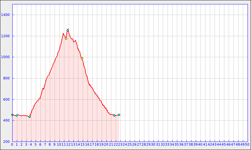
Task: Click the 1400 label on the elevation axis
Action: 5,15
